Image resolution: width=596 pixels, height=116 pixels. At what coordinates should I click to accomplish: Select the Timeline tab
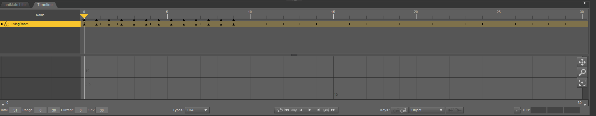45,5
